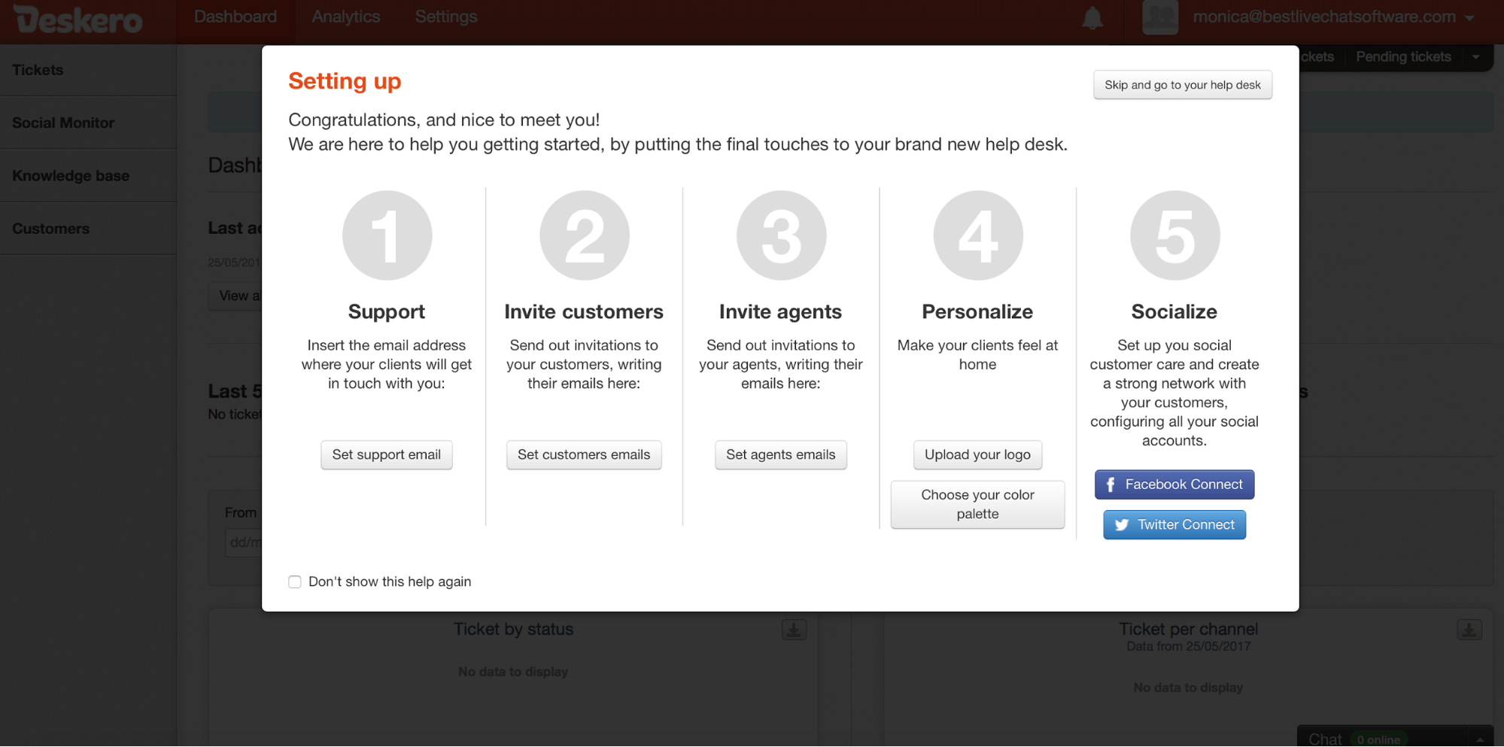Viewport: 1504px width, 747px height.
Task: Click the number 4 Personalize circle
Action: point(978,235)
